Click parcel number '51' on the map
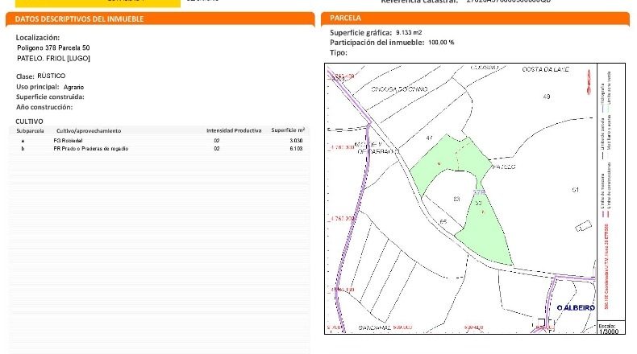637x354 pixels. pos(575,190)
